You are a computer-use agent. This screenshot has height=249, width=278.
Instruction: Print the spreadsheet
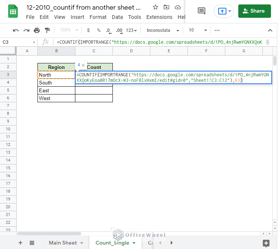pos(37,30)
